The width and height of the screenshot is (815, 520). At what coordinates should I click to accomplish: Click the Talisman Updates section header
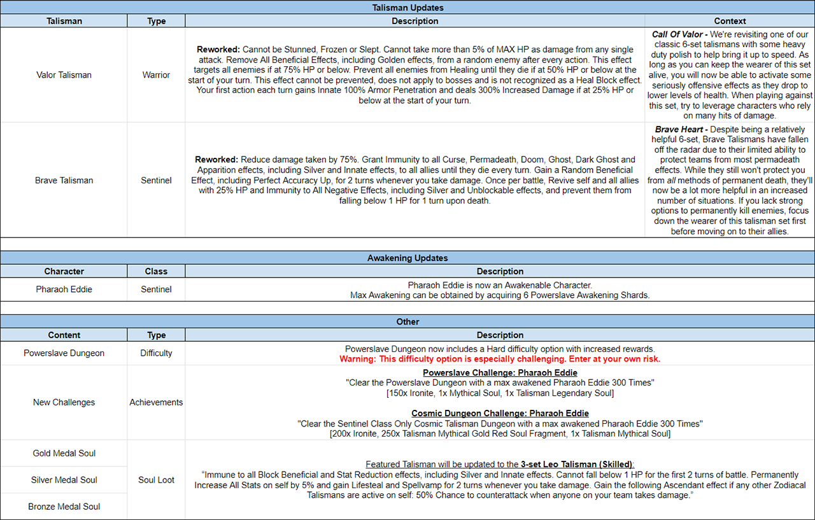point(407,8)
